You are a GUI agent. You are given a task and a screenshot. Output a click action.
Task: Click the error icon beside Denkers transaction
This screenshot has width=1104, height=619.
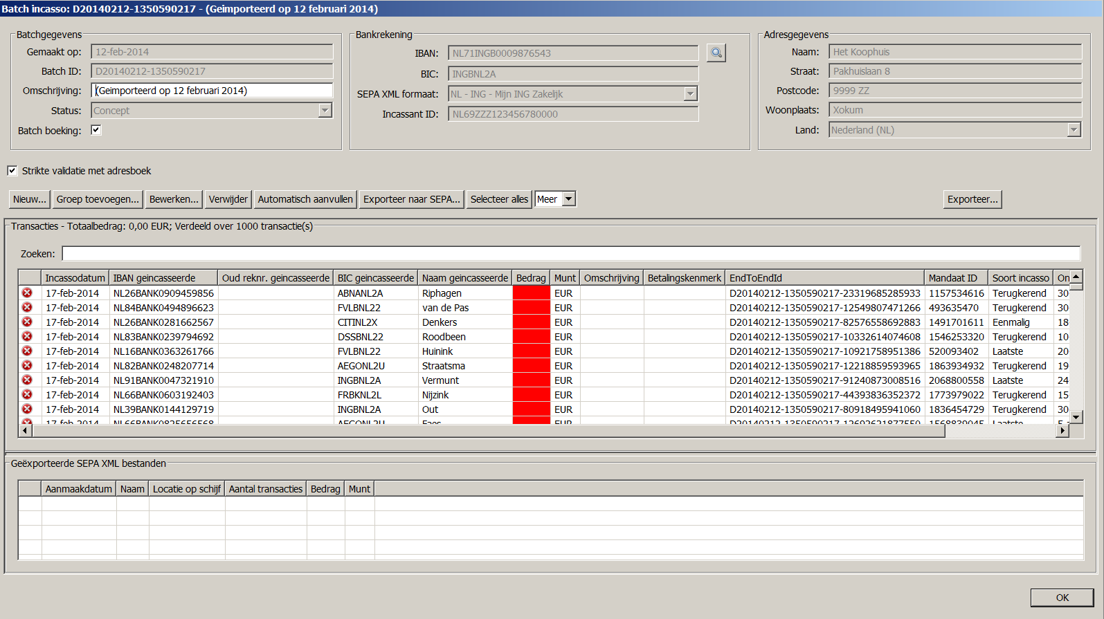tap(27, 322)
